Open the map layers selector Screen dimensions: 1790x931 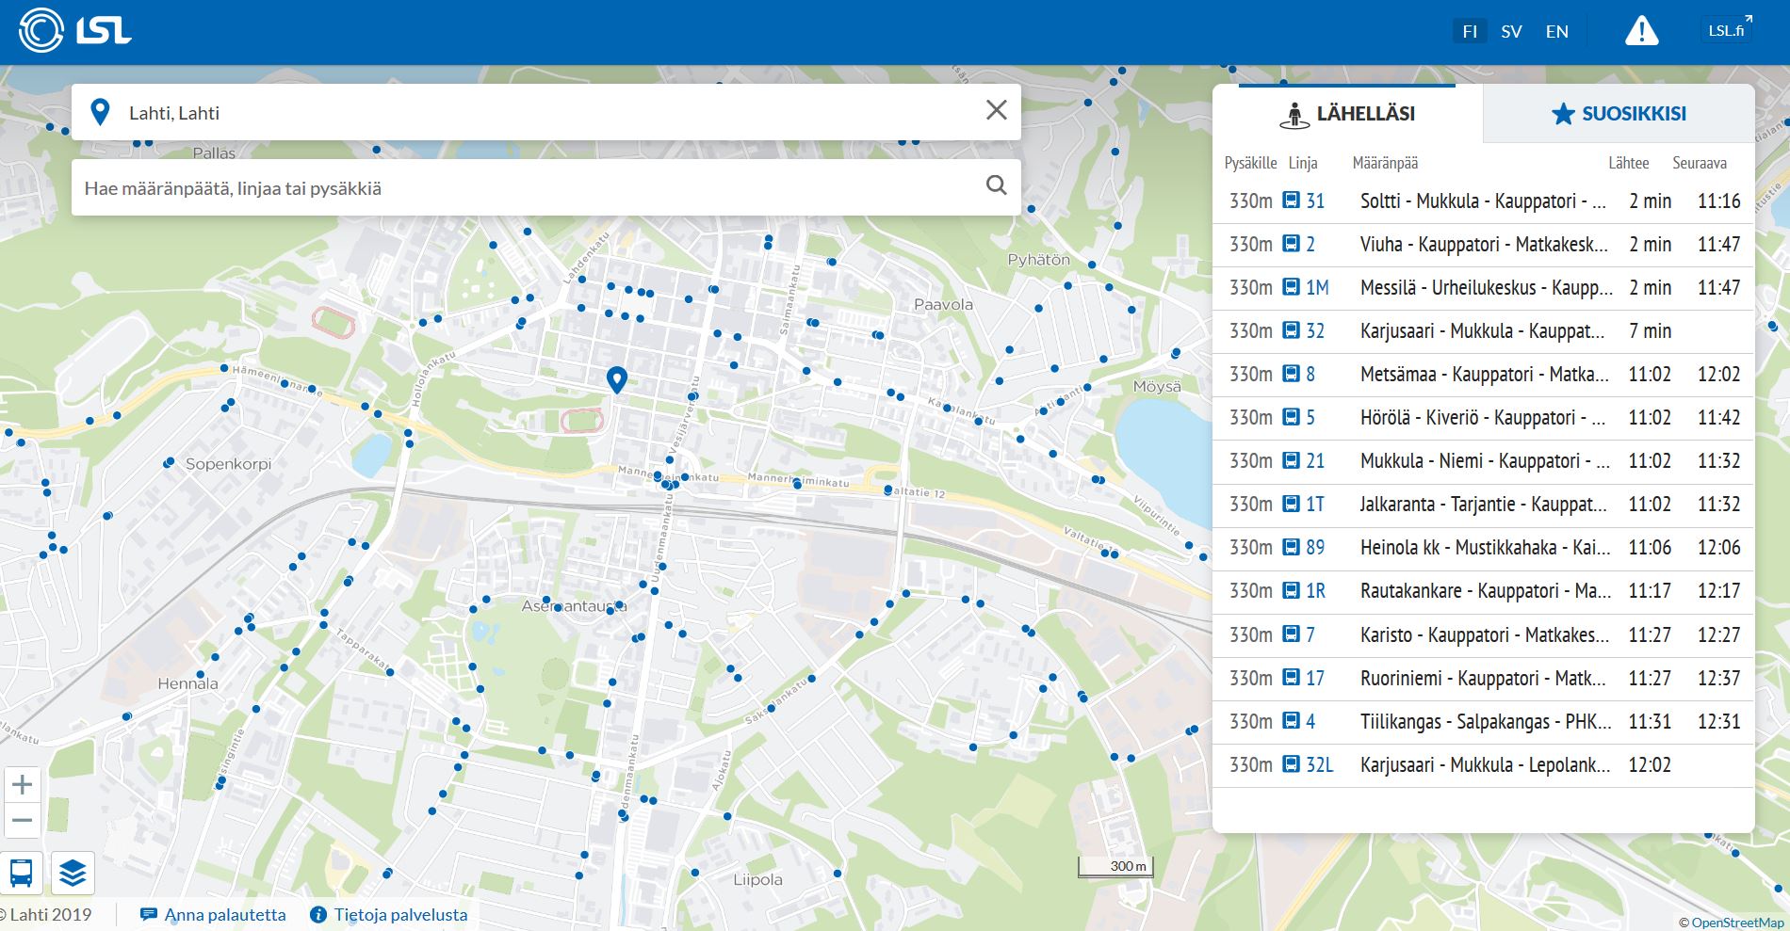coord(73,873)
